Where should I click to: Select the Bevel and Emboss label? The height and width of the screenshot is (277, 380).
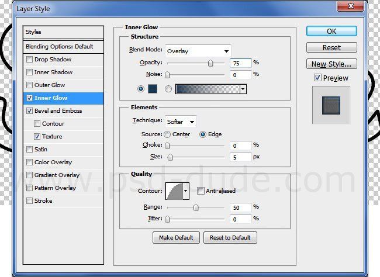pos(58,111)
